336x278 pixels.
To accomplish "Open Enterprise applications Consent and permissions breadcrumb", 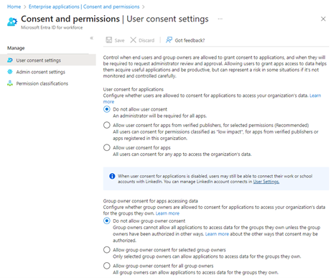I will click(x=84, y=6).
